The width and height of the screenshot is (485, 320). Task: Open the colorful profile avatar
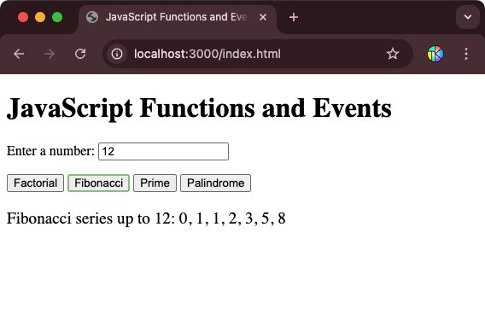click(435, 54)
